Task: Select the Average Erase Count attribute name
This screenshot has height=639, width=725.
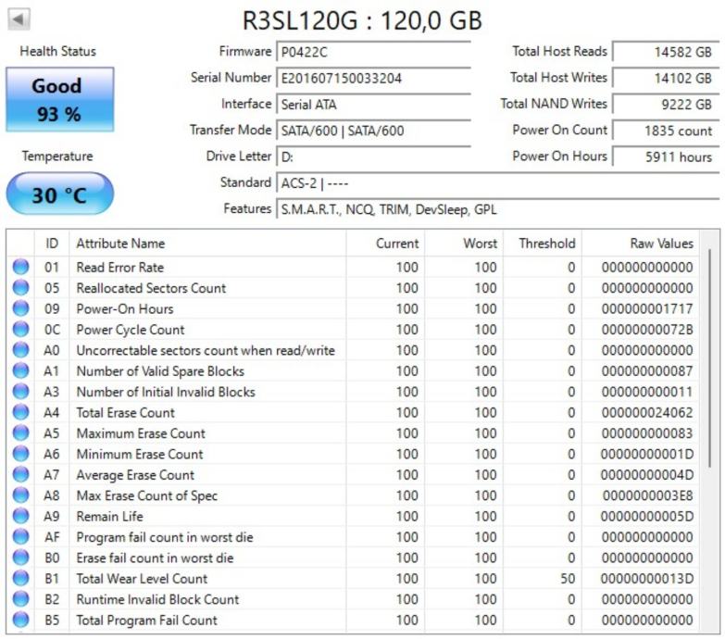Action: (x=135, y=475)
